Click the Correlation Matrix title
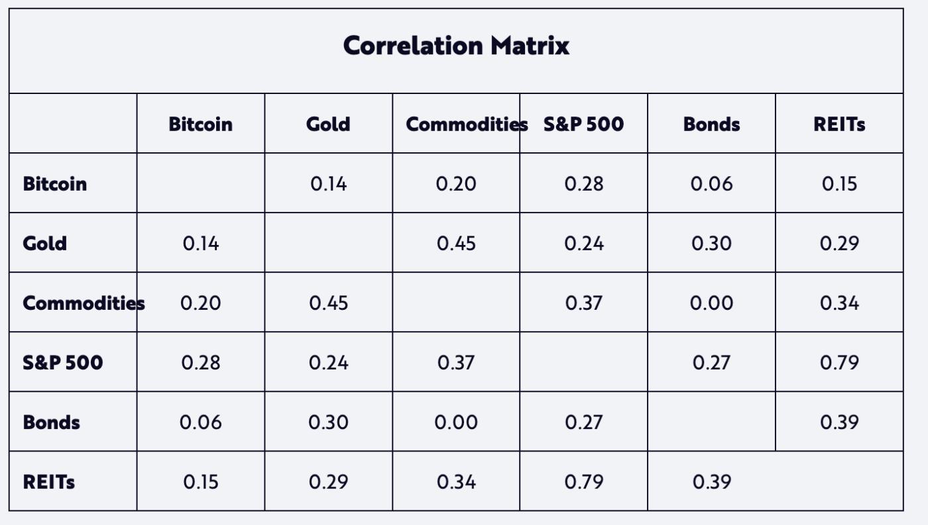 click(456, 46)
